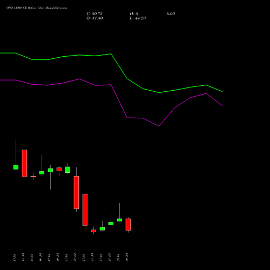
Task: Click the green candle for 13 Jul
Action: (x=16, y=167)
